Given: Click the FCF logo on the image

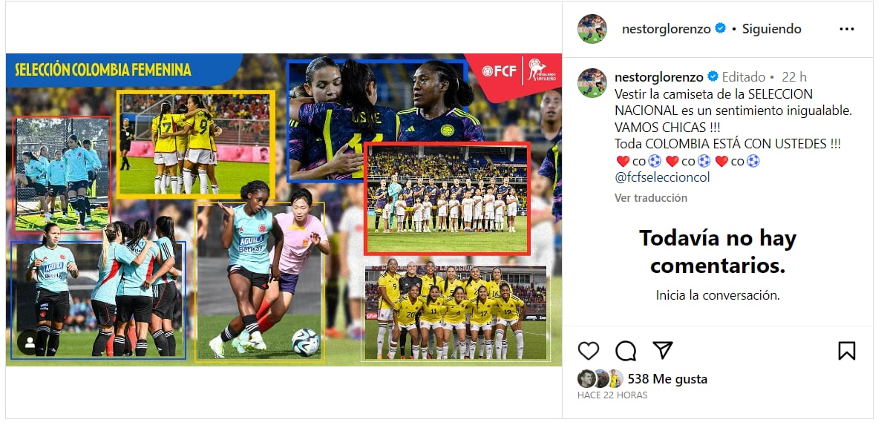Looking at the screenshot, I should 499,71.
